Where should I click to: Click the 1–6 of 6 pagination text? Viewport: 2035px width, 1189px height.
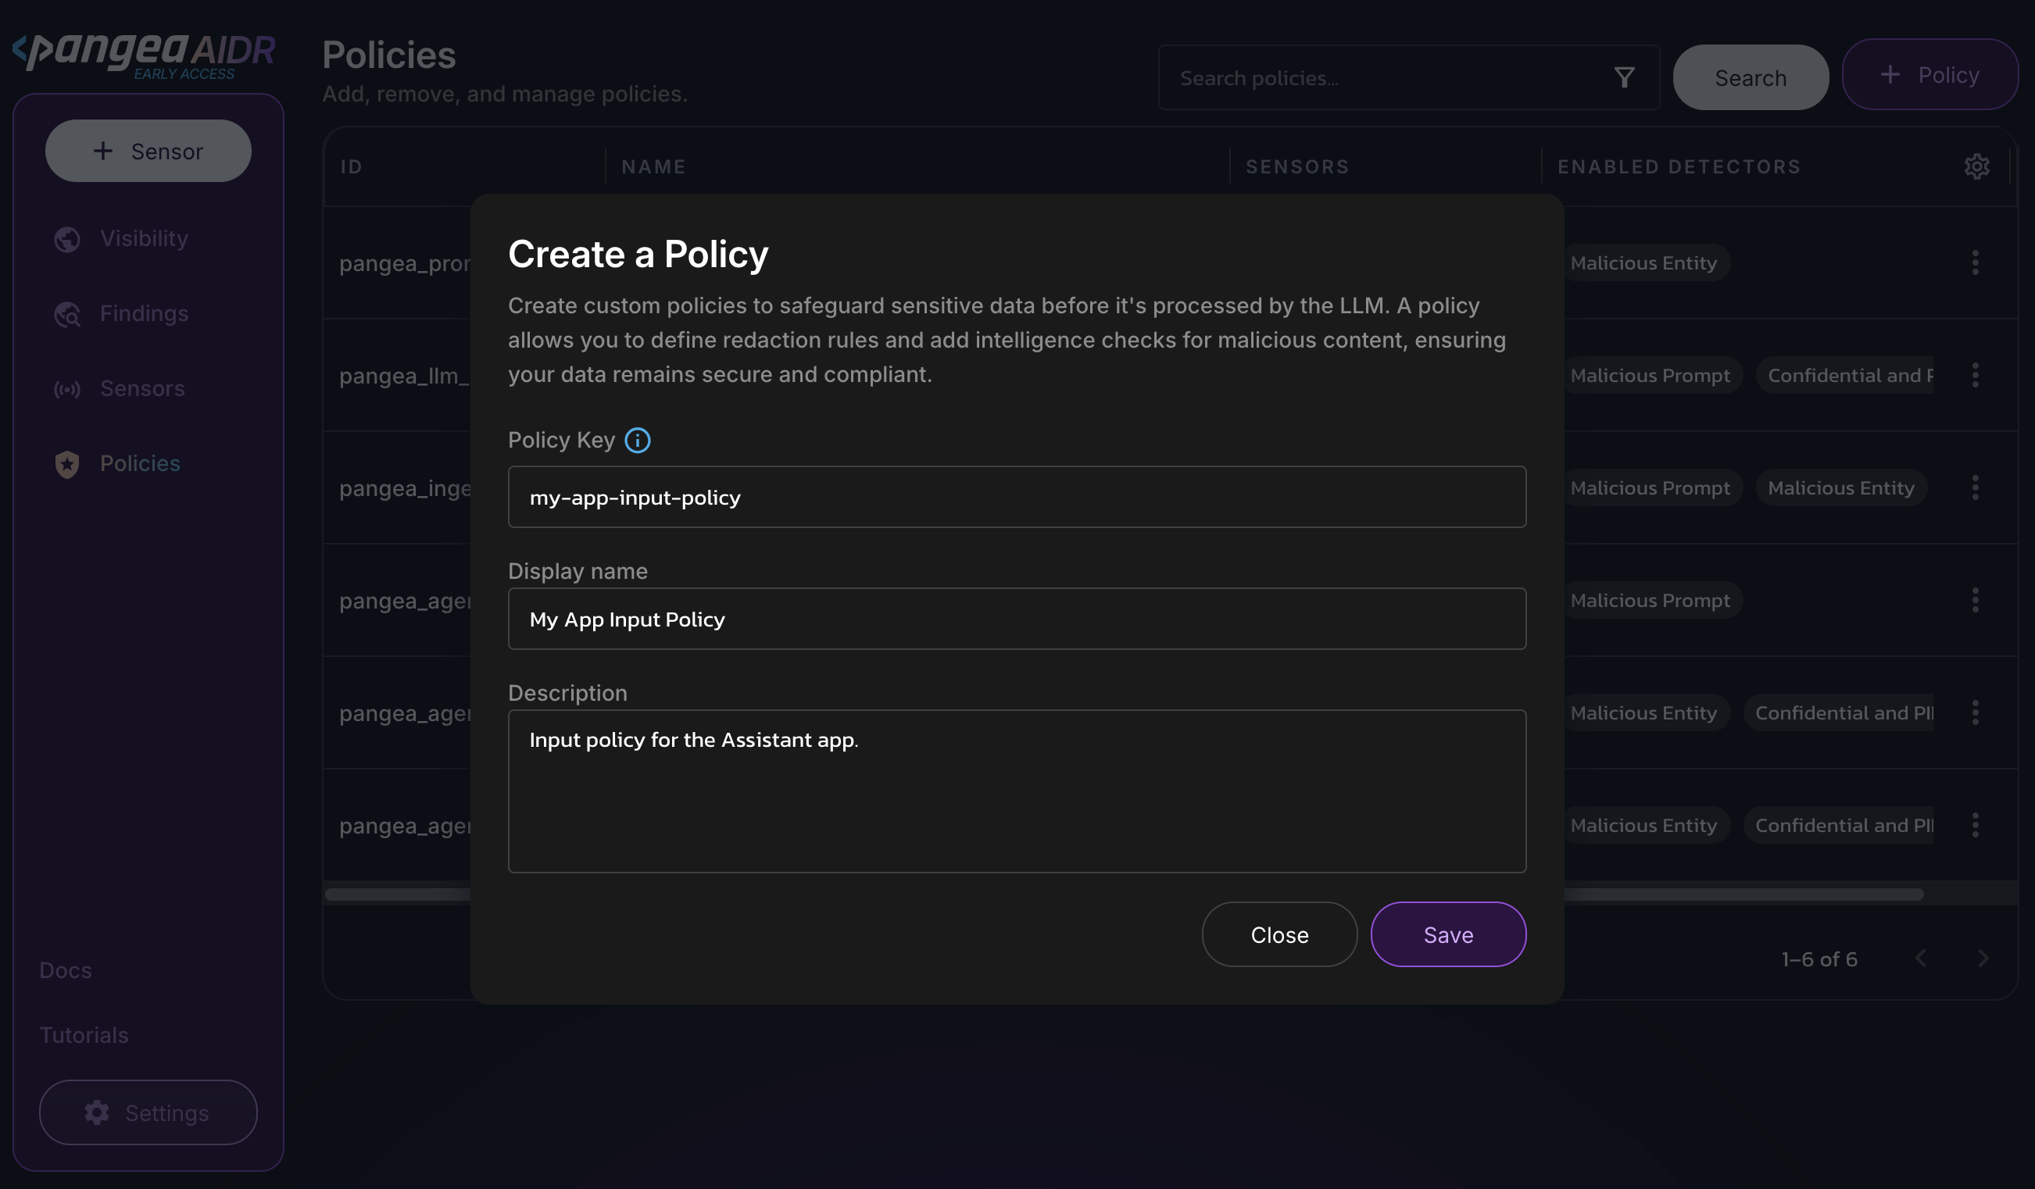(1819, 959)
